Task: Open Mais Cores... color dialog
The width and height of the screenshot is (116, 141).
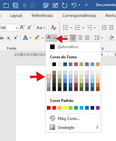Action: (x=73, y=119)
